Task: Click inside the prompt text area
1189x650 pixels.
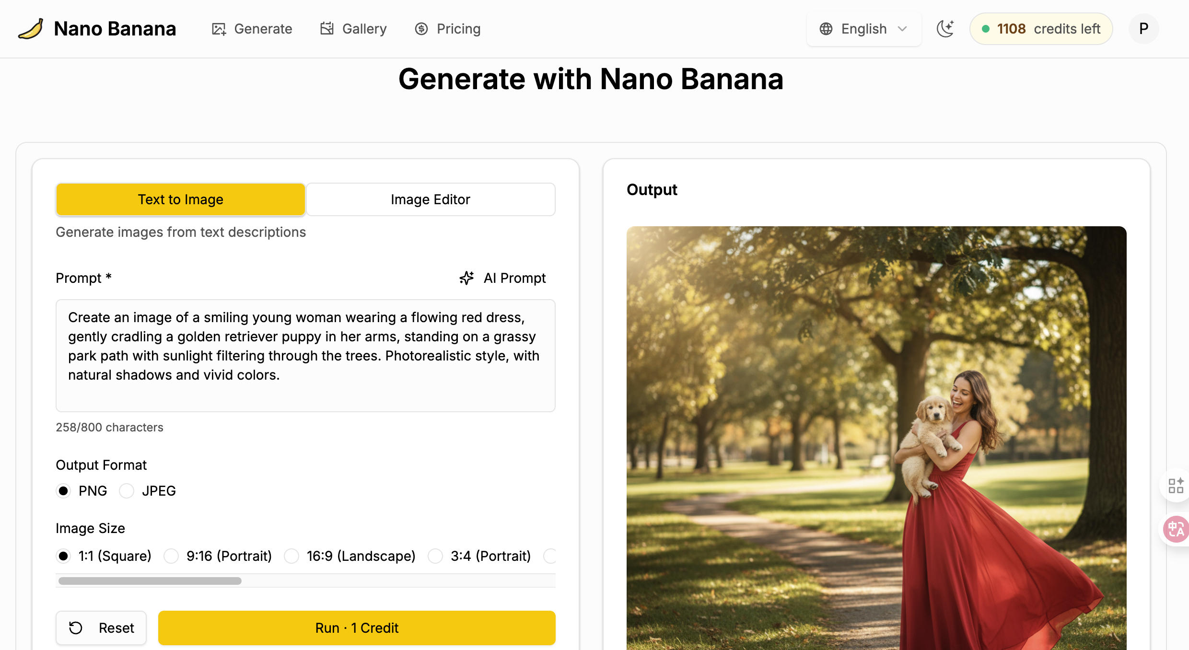Action: (305, 356)
